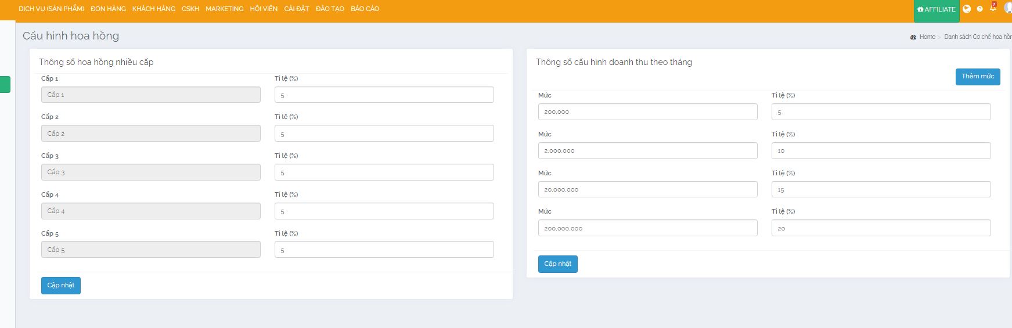1012x328 pixels.
Task: Click Cập nhật under monthly revenue panel
Action: pos(557,264)
